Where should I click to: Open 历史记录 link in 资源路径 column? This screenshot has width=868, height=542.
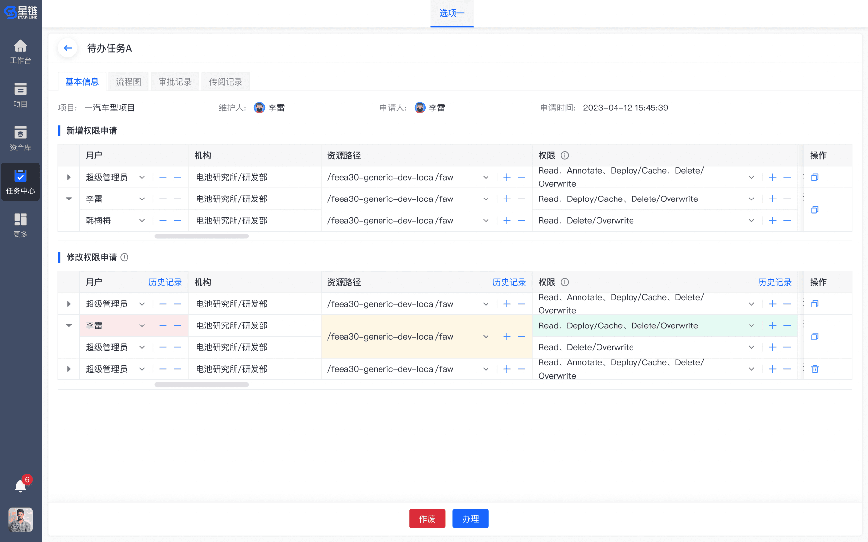coord(509,282)
